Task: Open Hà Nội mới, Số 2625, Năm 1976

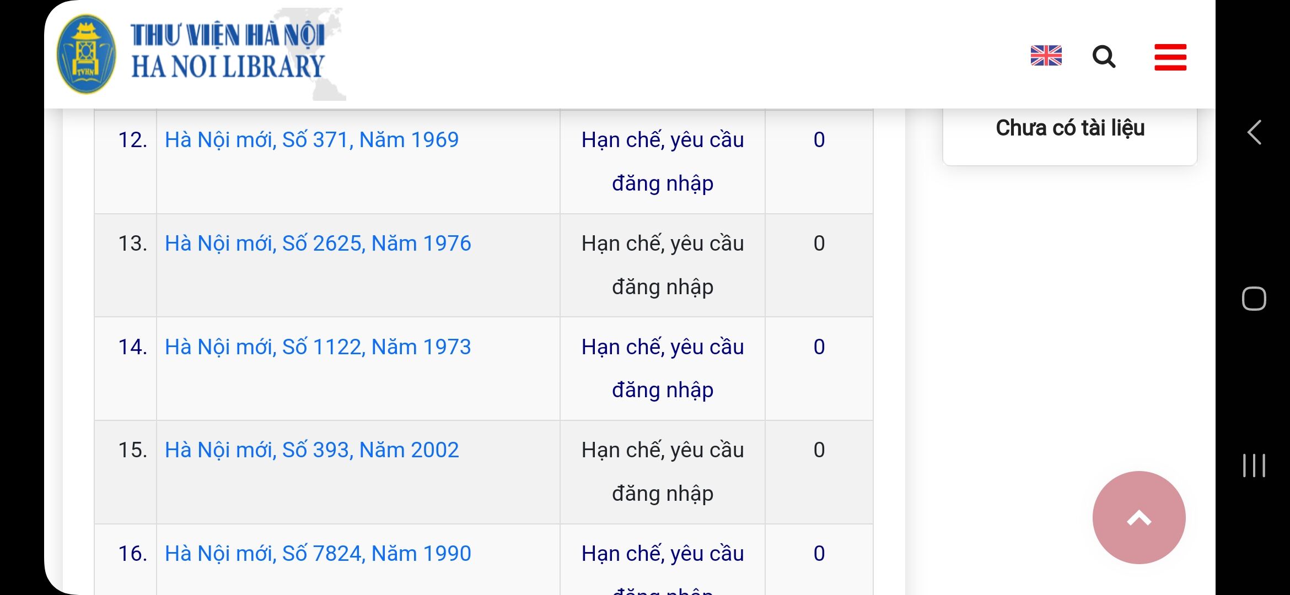Action: [x=318, y=244]
